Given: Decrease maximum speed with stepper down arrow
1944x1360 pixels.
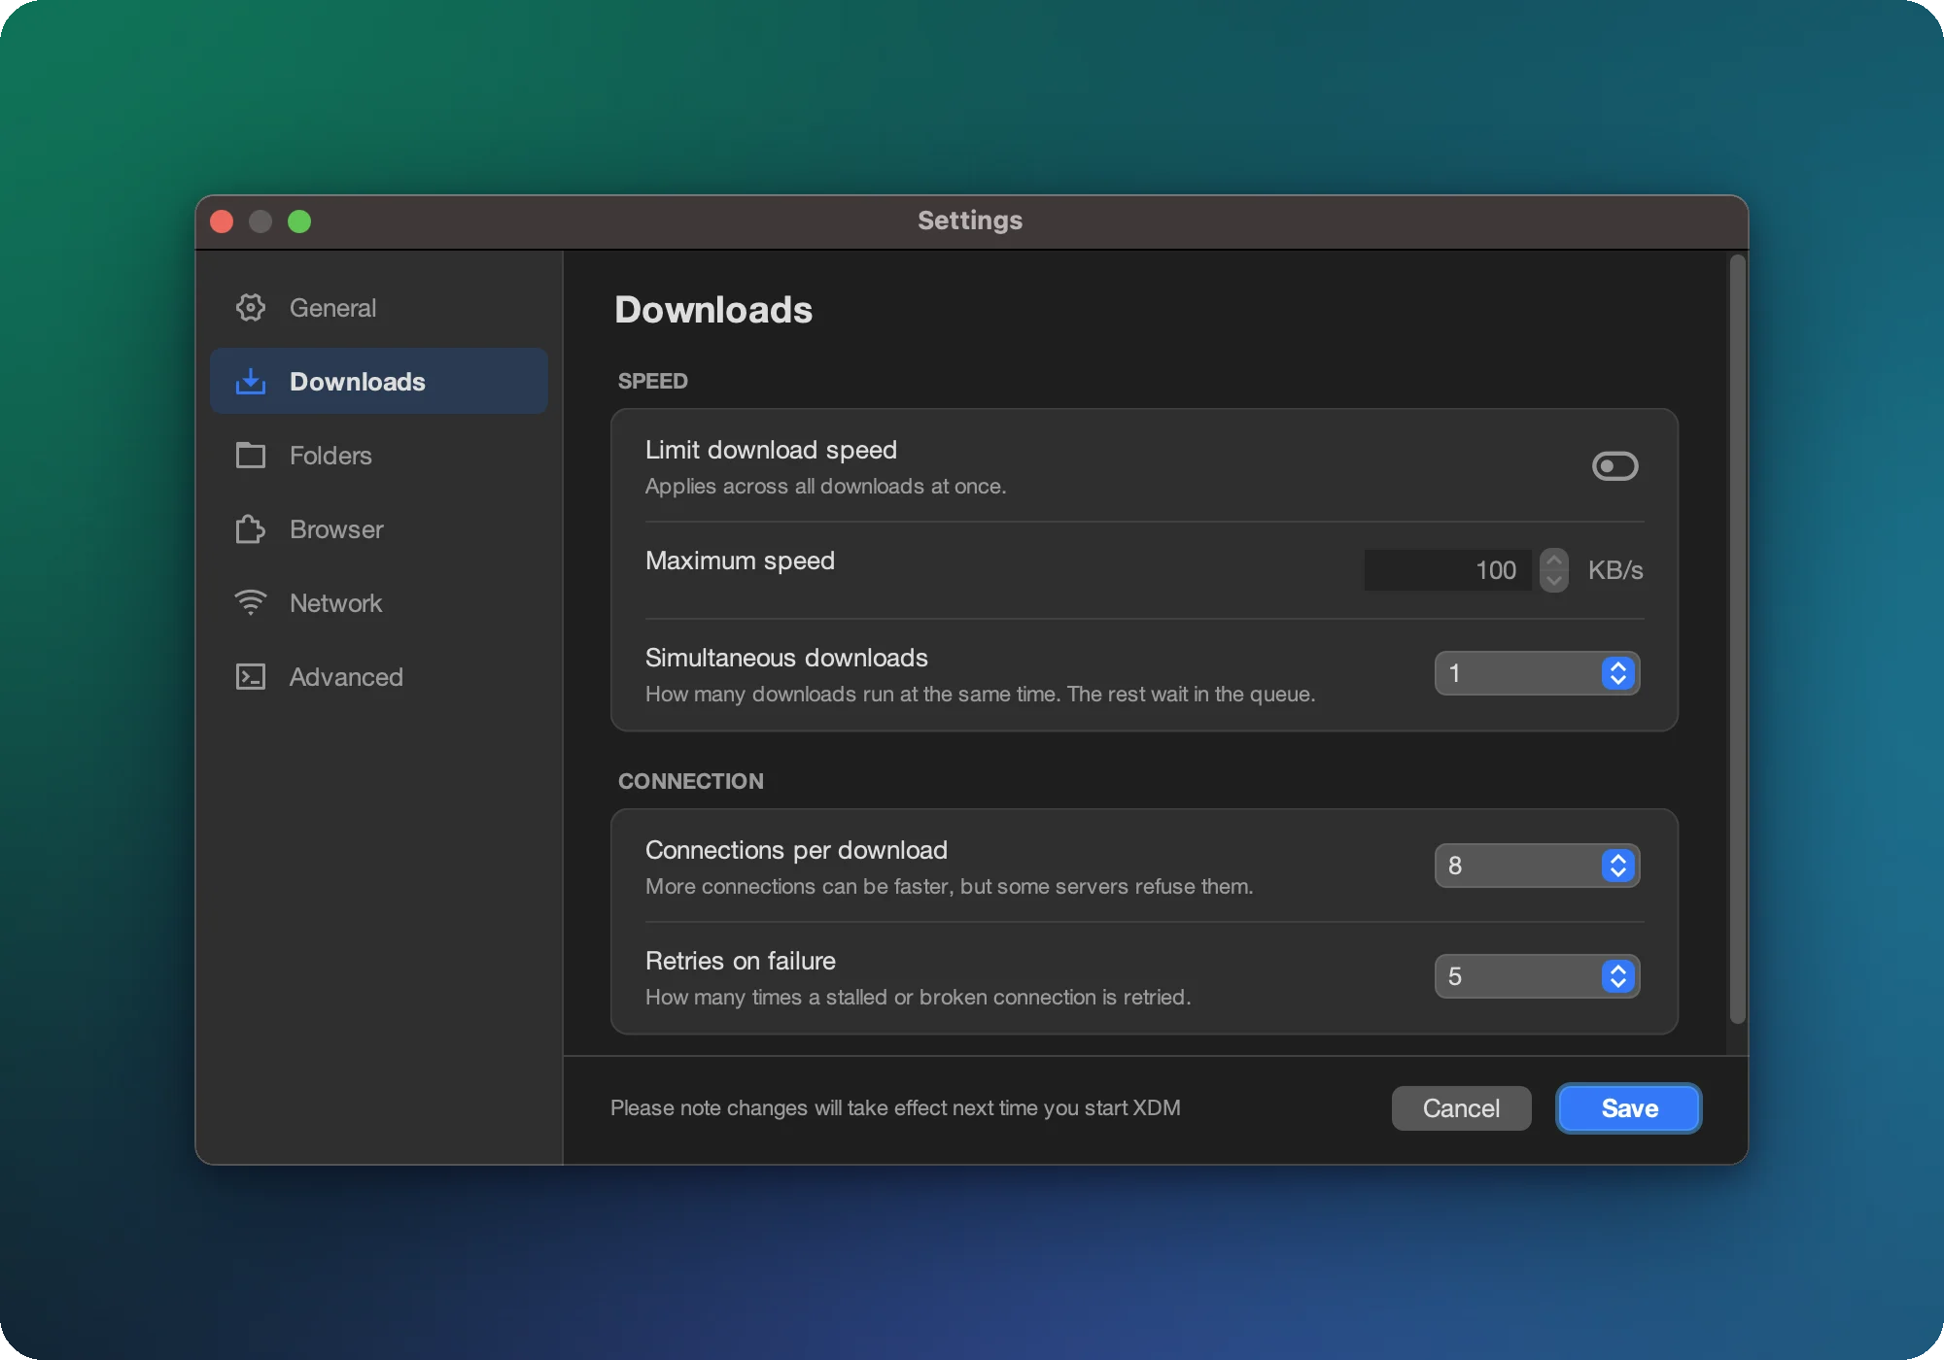Looking at the screenshot, I should point(1554,581).
